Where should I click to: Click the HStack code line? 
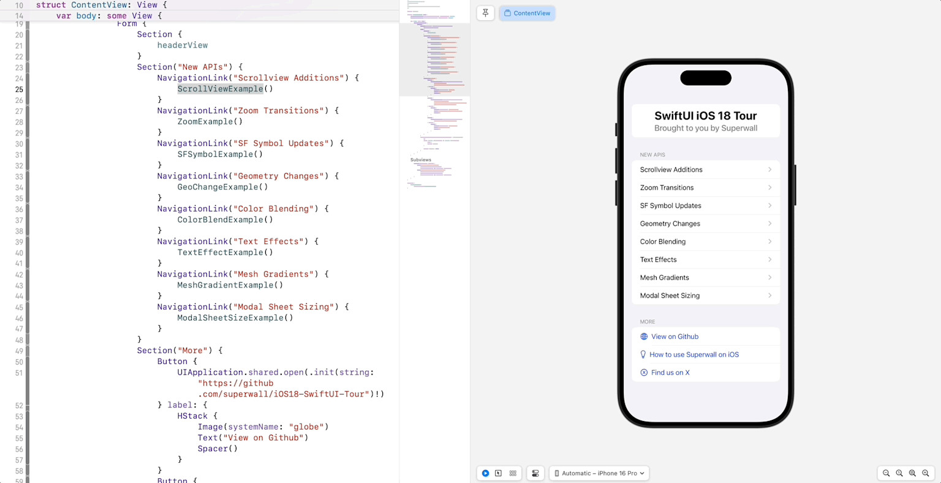click(197, 416)
